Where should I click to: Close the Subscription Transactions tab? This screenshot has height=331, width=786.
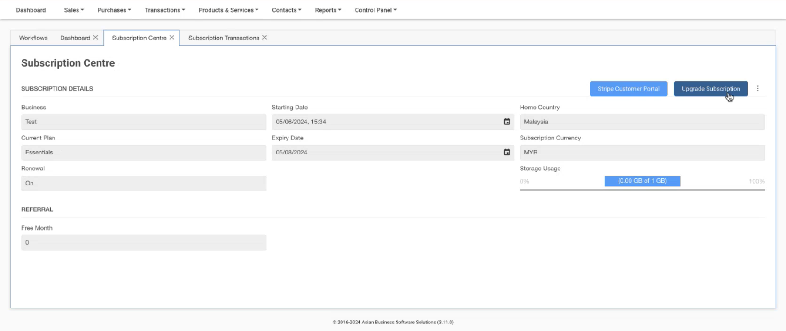(x=265, y=38)
